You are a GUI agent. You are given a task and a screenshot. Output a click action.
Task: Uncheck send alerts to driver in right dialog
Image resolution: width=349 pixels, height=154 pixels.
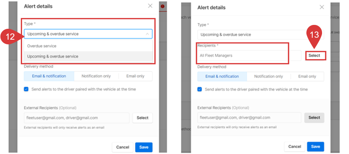(200, 89)
